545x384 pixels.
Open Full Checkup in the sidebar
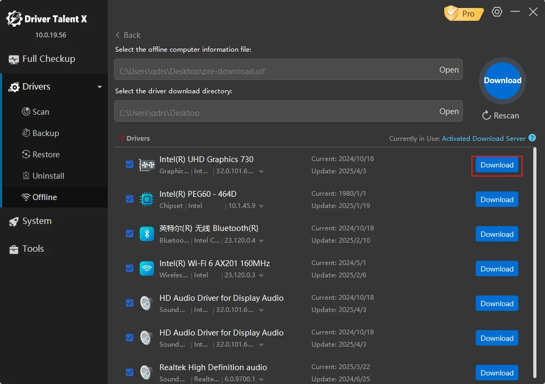coord(54,59)
